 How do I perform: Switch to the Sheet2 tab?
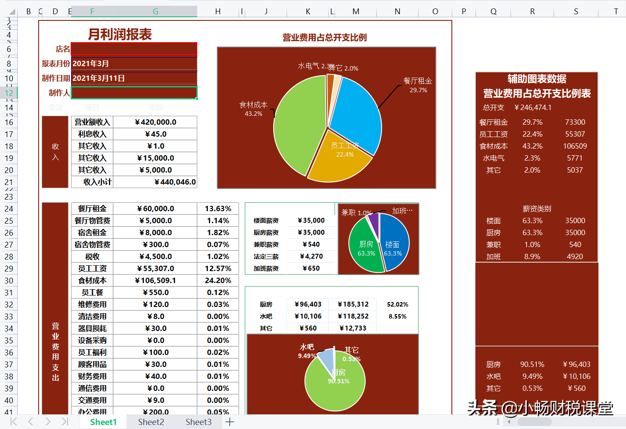151,422
